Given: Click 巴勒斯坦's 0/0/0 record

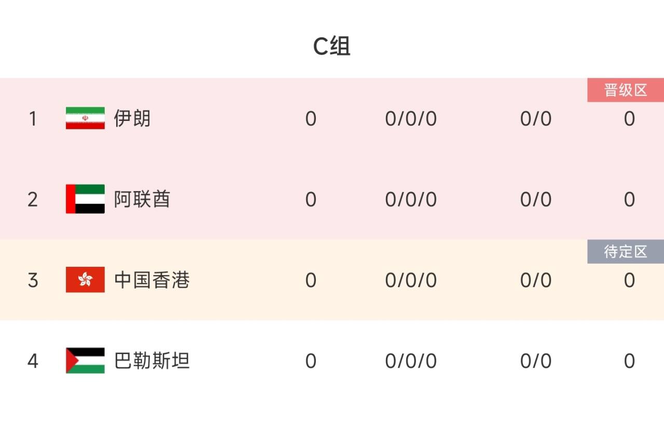Looking at the screenshot, I should 411,361.
